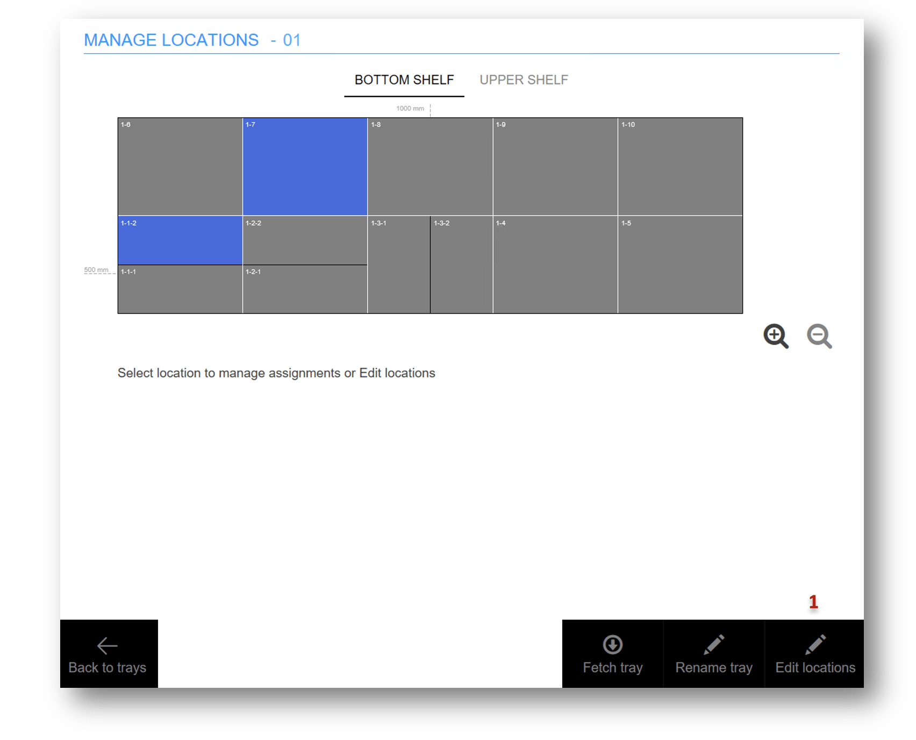Select the narrow location 1-3-2
The height and width of the screenshot is (740, 916).
point(461,265)
